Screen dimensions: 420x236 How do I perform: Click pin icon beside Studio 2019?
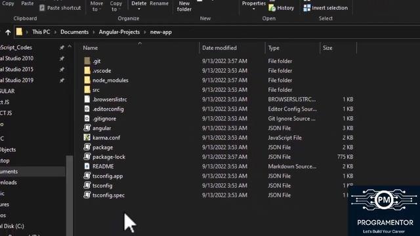(x=62, y=80)
